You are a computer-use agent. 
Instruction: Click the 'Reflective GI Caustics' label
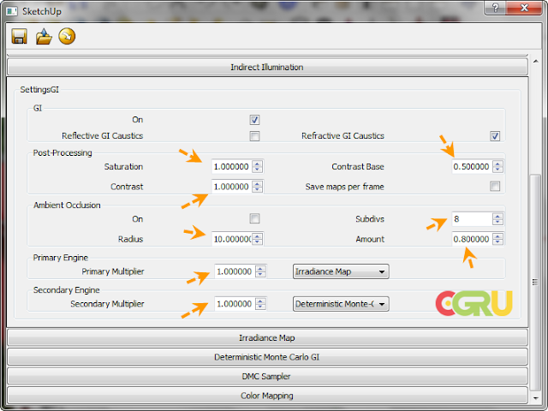tap(103, 136)
